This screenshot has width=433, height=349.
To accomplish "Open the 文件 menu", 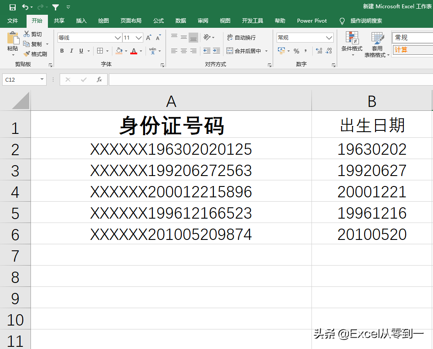I will 13,21.
